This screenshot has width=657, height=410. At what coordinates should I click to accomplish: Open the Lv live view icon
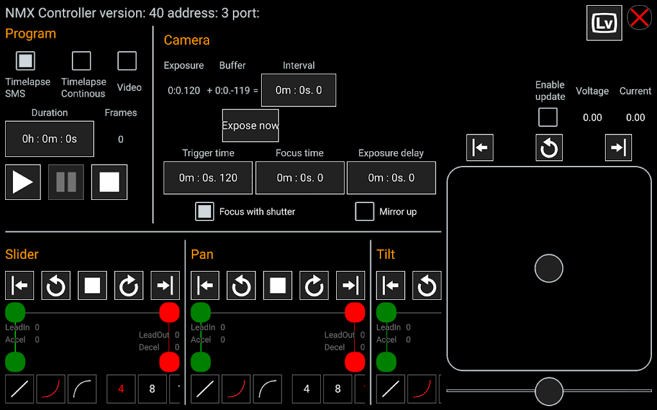point(604,23)
